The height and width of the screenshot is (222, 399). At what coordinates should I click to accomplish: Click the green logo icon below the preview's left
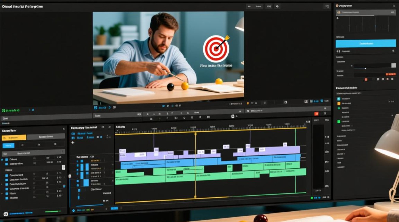click(4, 110)
